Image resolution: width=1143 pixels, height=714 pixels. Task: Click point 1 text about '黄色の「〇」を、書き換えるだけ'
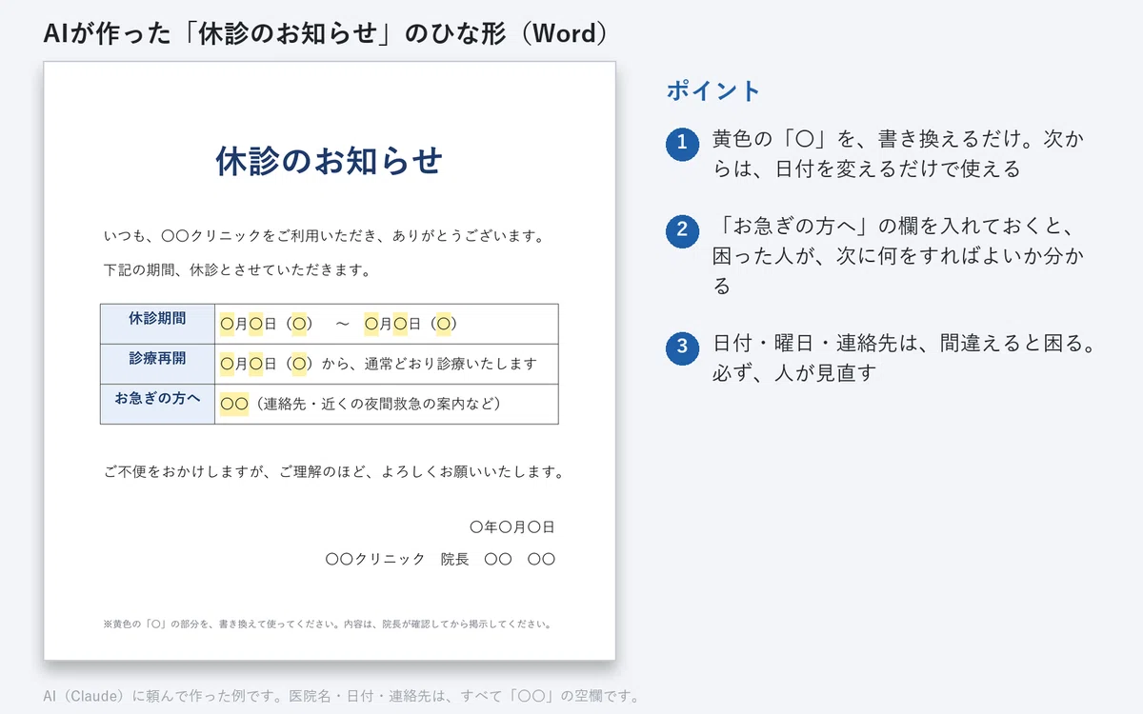pos(898,153)
